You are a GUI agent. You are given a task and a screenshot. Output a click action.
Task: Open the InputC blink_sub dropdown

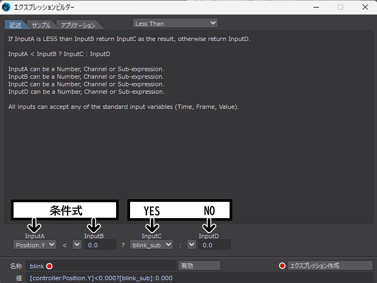(152, 245)
